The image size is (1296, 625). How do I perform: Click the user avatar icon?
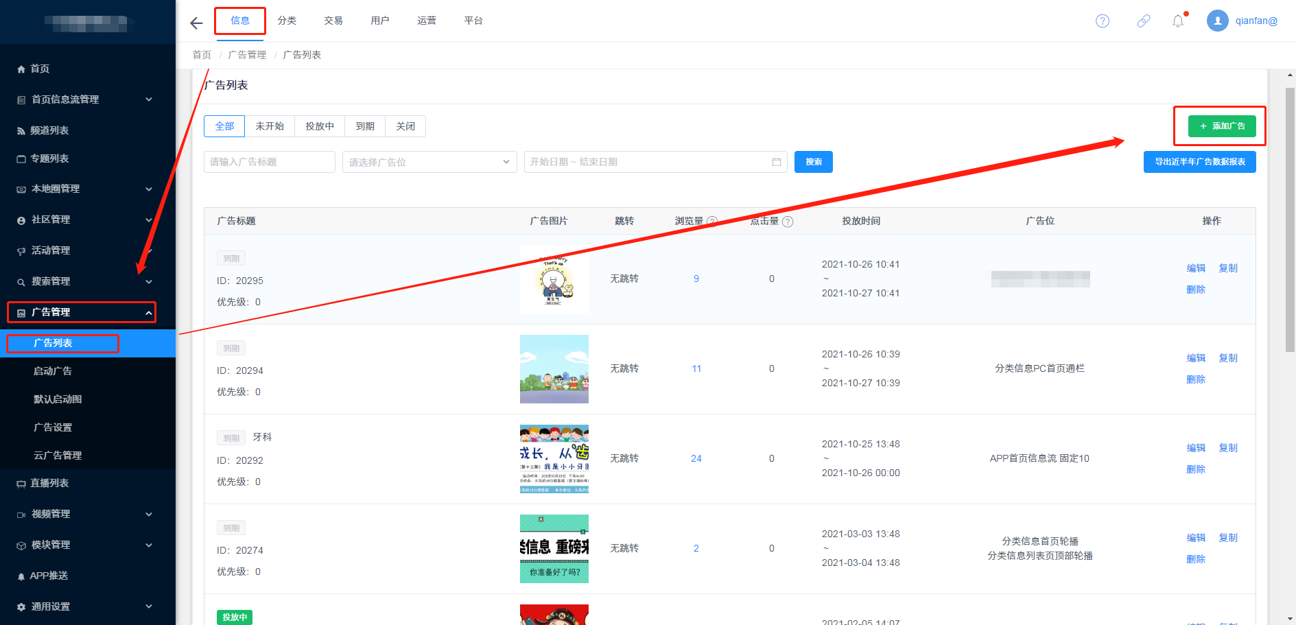point(1218,21)
